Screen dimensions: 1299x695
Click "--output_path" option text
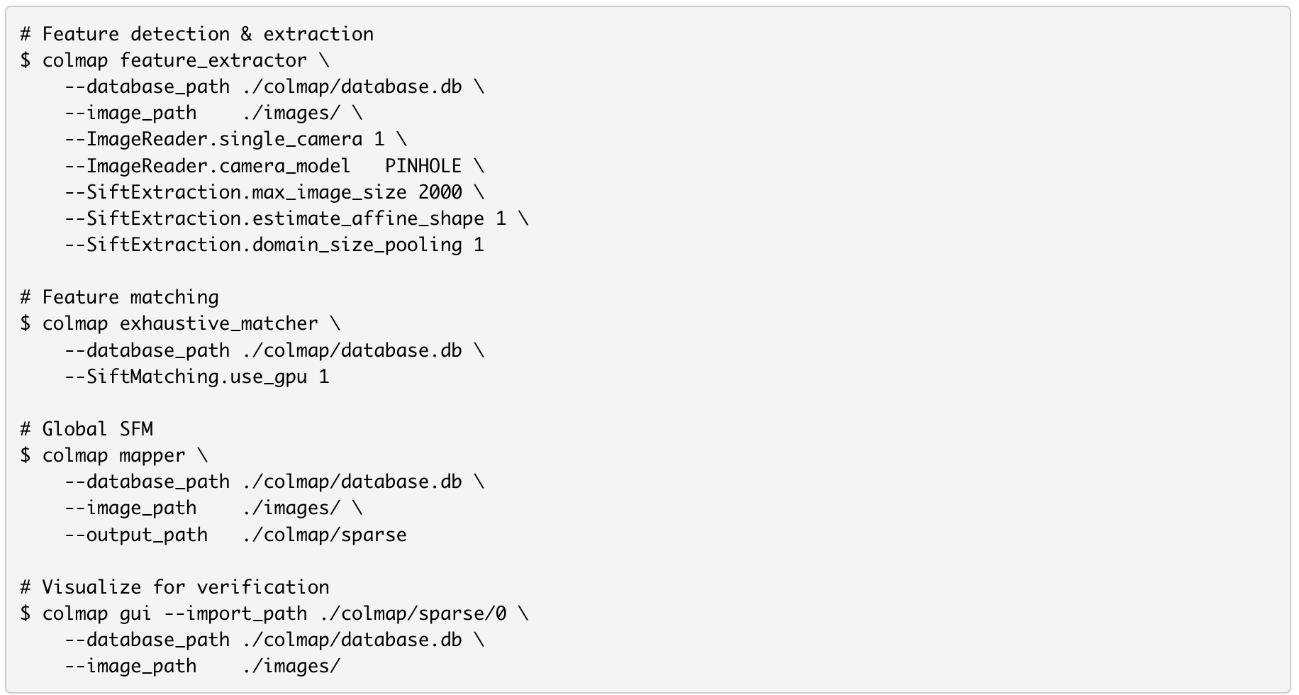(x=136, y=535)
